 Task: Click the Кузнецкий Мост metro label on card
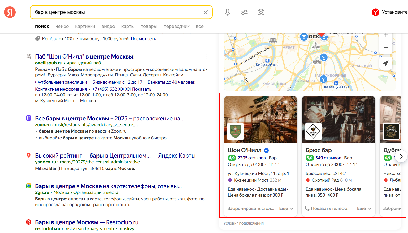point(251,180)
